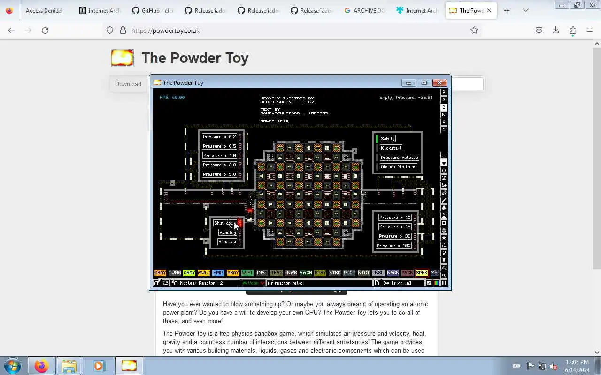
Task: Toggle the G gravity grid option
Action: [444, 100]
